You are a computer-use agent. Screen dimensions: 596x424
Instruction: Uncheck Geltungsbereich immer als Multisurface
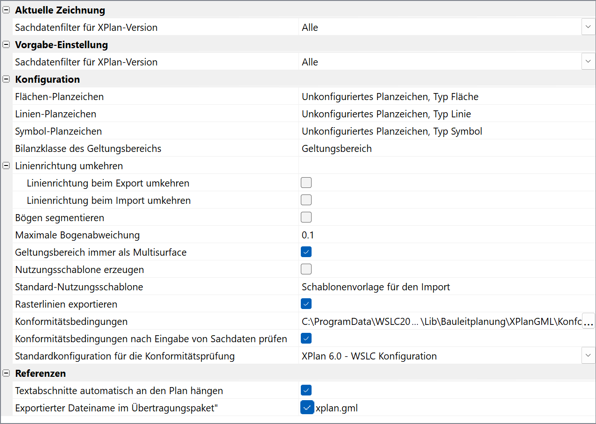tap(306, 252)
